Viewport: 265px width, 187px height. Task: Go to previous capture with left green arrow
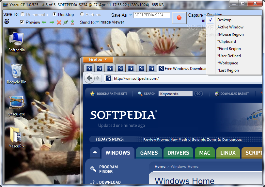44,22
